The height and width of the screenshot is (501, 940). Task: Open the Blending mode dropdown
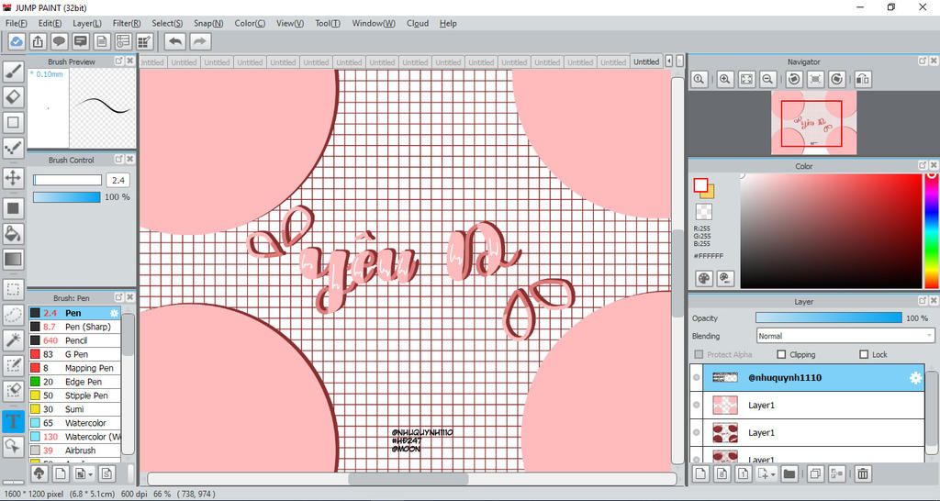click(x=845, y=336)
